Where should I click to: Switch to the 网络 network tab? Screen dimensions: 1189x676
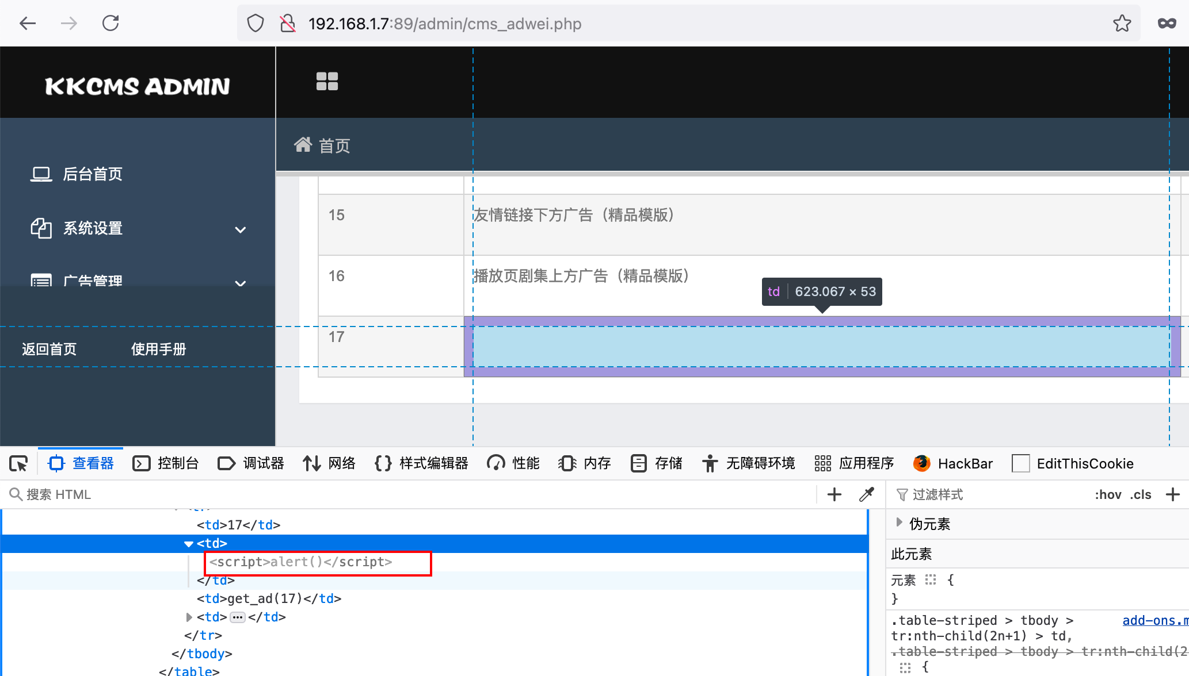pos(329,463)
